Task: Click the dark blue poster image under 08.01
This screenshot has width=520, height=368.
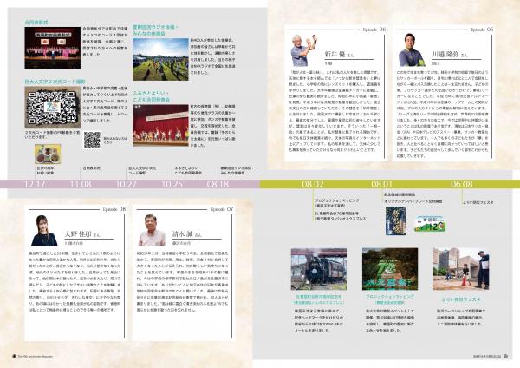Action: [396, 220]
